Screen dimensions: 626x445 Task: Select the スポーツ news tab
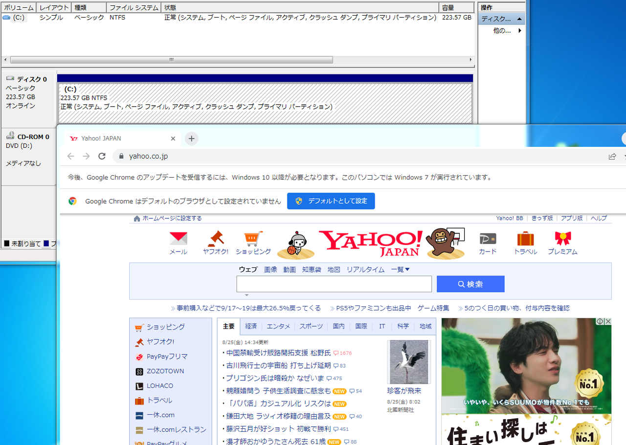(311, 326)
